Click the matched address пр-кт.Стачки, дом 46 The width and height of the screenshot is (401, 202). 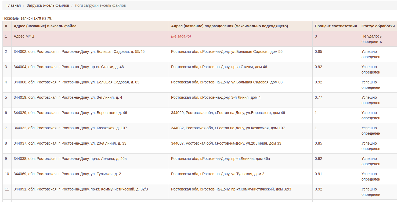[x=219, y=67]
